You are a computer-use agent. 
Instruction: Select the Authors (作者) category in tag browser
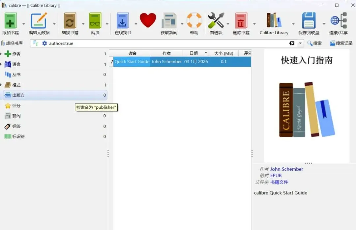click(x=55, y=54)
